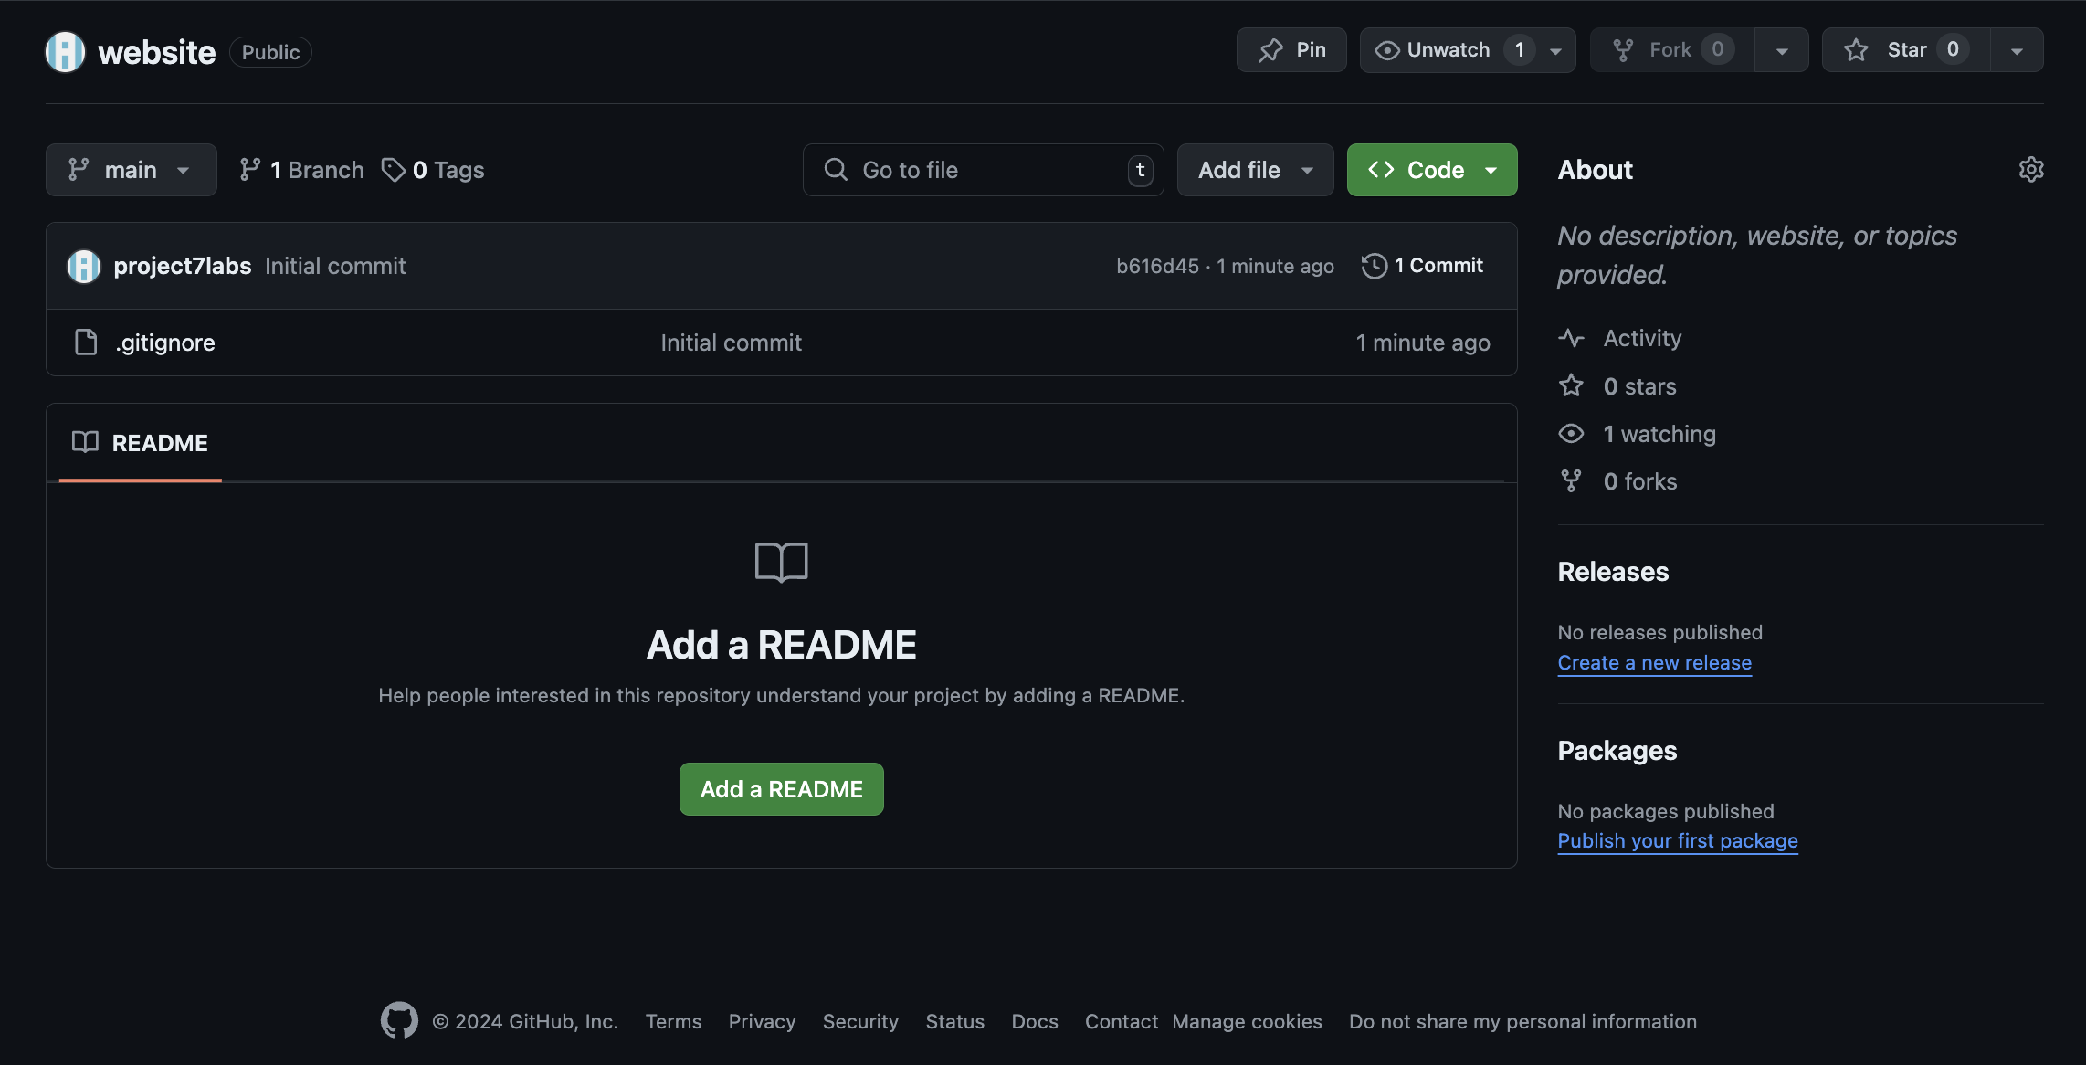Click Do not share my personal information
The width and height of the screenshot is (2086, 1065).
[1522, 1021]
